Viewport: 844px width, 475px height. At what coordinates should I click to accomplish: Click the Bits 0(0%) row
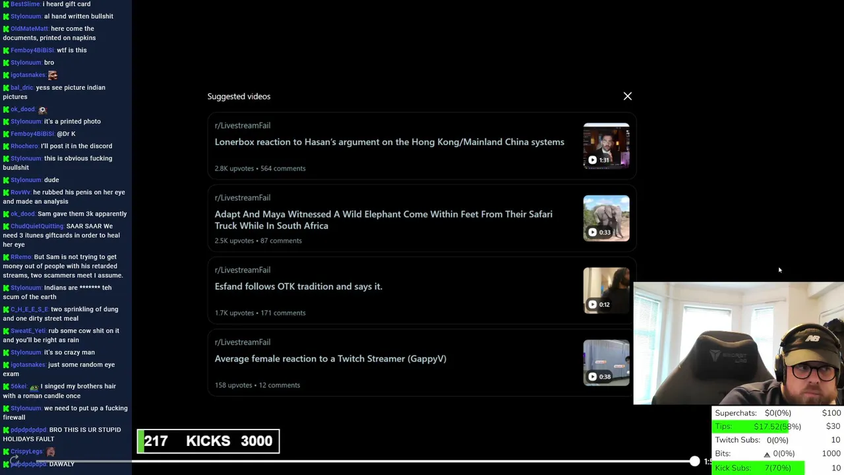[778, 454]
